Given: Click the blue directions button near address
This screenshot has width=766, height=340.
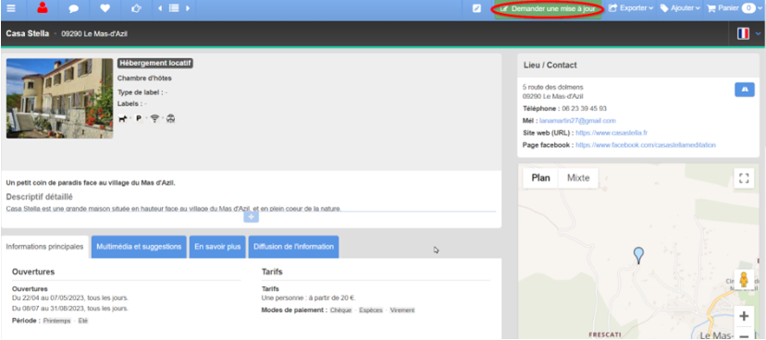Looking at the screenshot, I should [745, 90].
